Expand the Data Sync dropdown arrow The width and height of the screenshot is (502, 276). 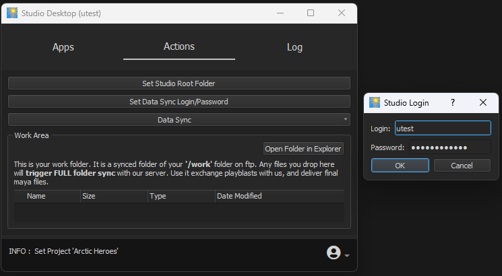coord(346,119)
